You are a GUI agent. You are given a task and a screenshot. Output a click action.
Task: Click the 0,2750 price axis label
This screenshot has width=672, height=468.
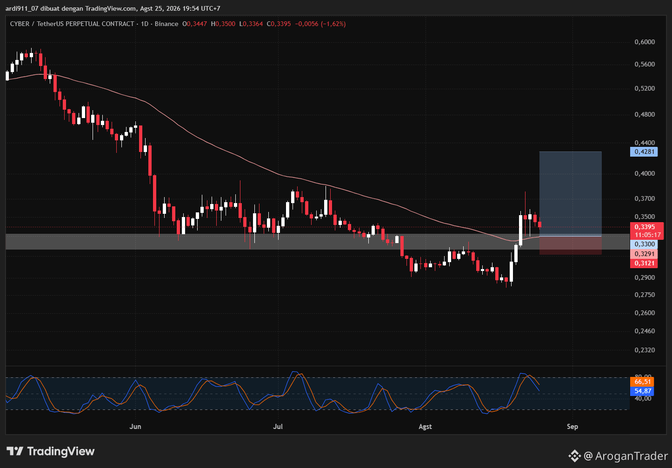coord(645,295)
